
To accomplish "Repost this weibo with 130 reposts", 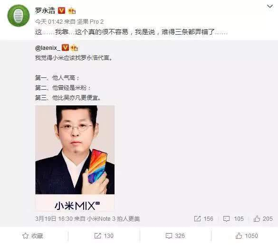I will pos(104,236).
